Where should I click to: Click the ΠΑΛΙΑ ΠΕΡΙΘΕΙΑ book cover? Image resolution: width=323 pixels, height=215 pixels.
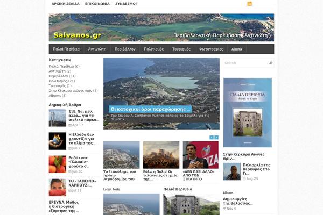[x=248, y=112]
